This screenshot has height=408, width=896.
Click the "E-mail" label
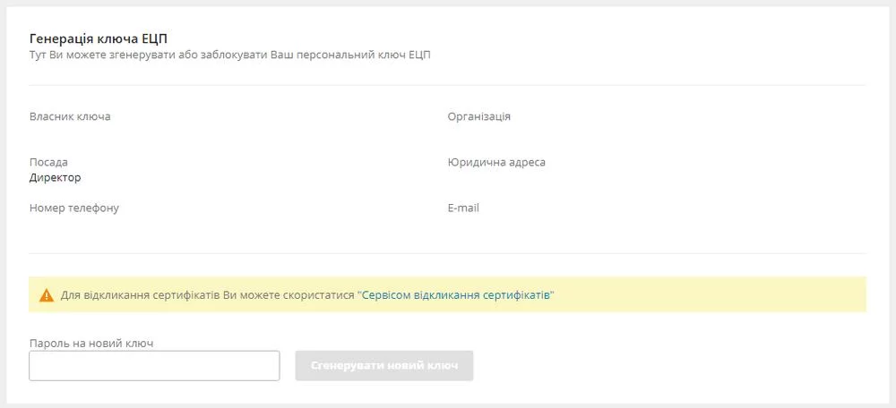point(463,208)
